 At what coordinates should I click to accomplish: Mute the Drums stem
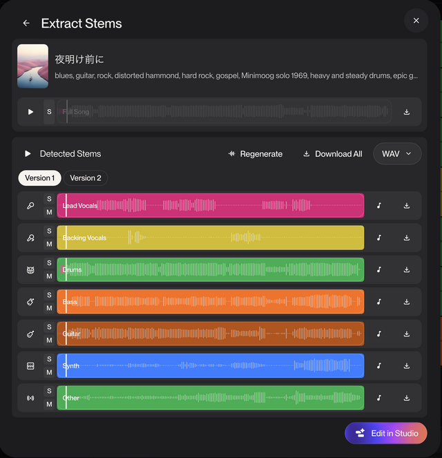tap(49, 276)
